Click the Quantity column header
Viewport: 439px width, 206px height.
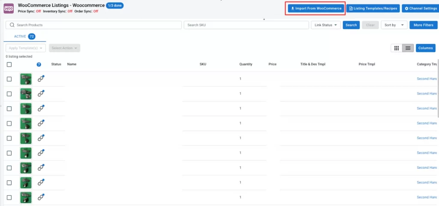[x=246, y=64]
